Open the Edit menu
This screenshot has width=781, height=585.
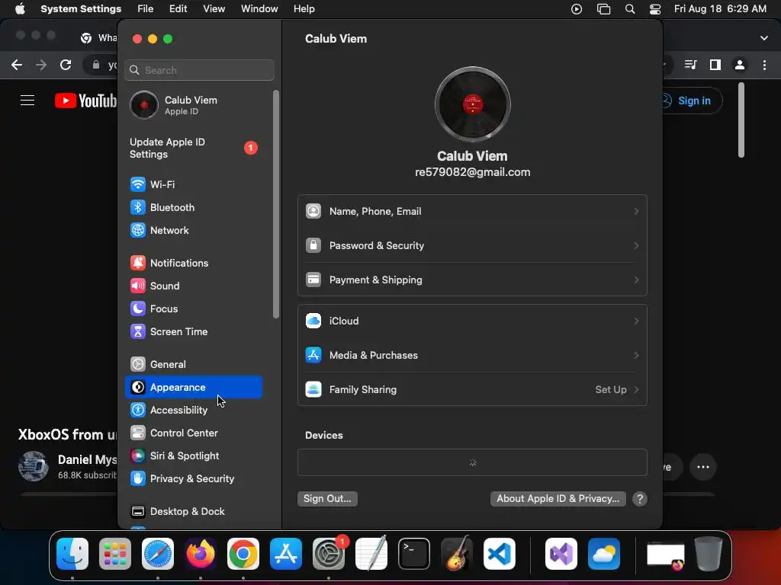pyautogui.click(x=178, y=9)
